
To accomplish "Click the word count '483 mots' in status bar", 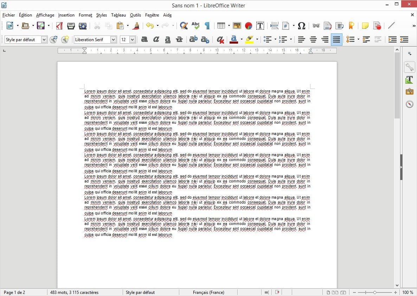I will coord(74,292).
